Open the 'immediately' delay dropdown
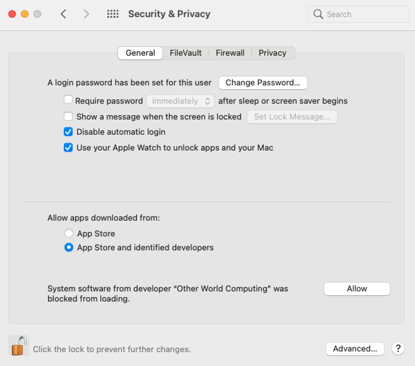The height and width of the screenshot is (366, 415). click(x=180, y=101)
